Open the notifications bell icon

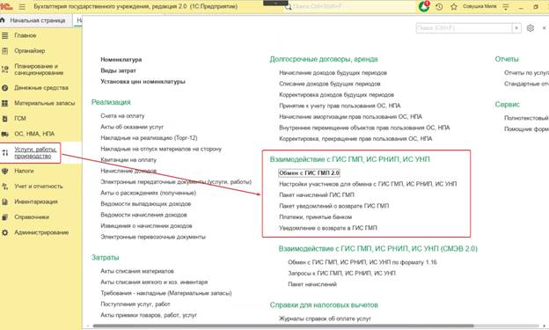424,6
